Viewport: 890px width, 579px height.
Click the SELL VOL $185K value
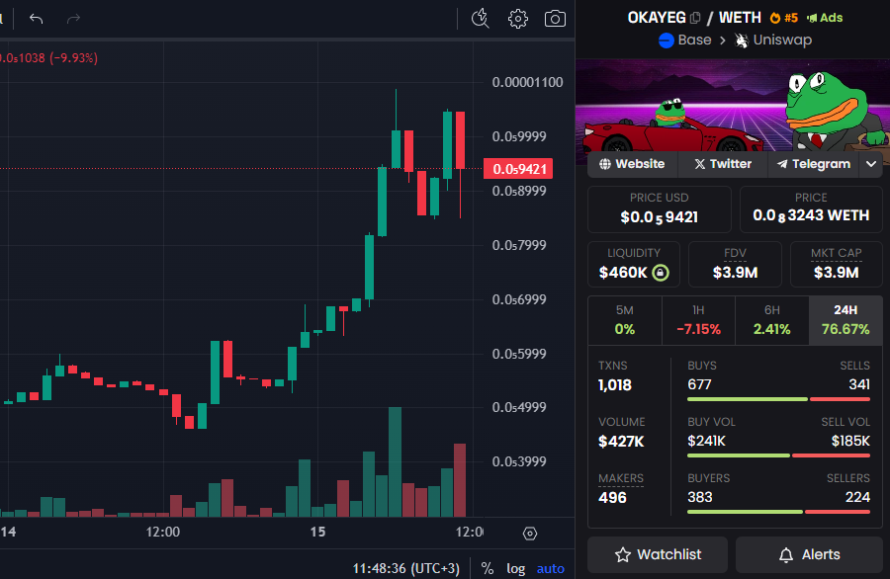(850, 441)
